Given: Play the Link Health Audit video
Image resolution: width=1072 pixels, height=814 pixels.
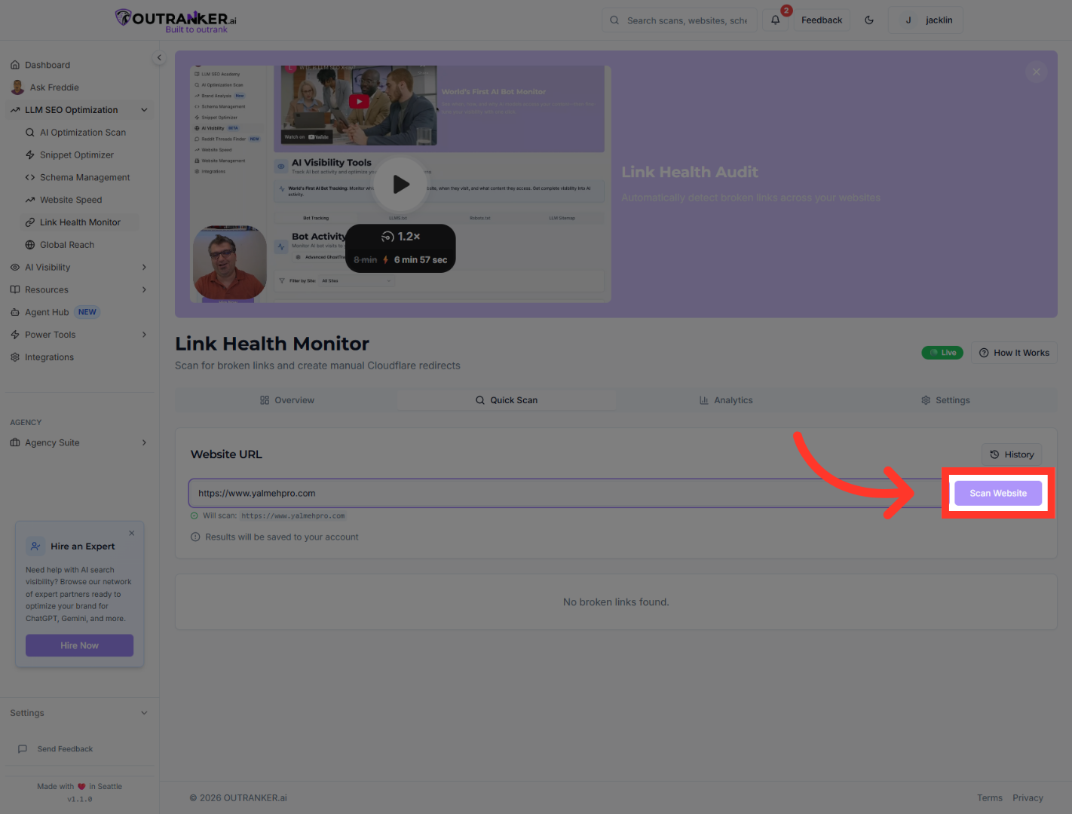Looking at the screenshot, I should point(400,185).
